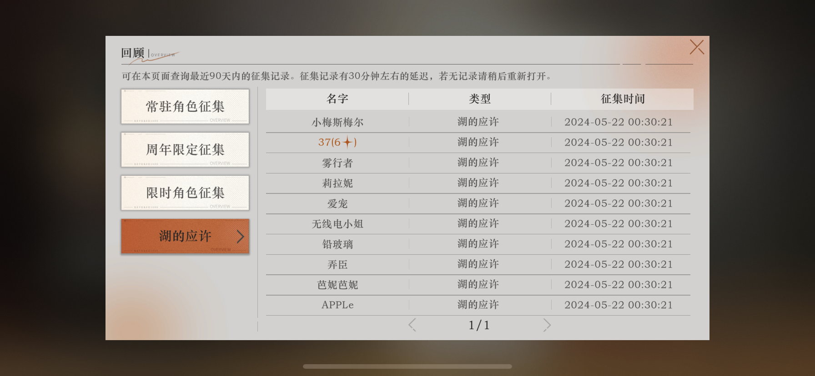The image size is (815, 376).
Task: Select the highlighted 湖的应许 tab
Action: coord(185,236)
